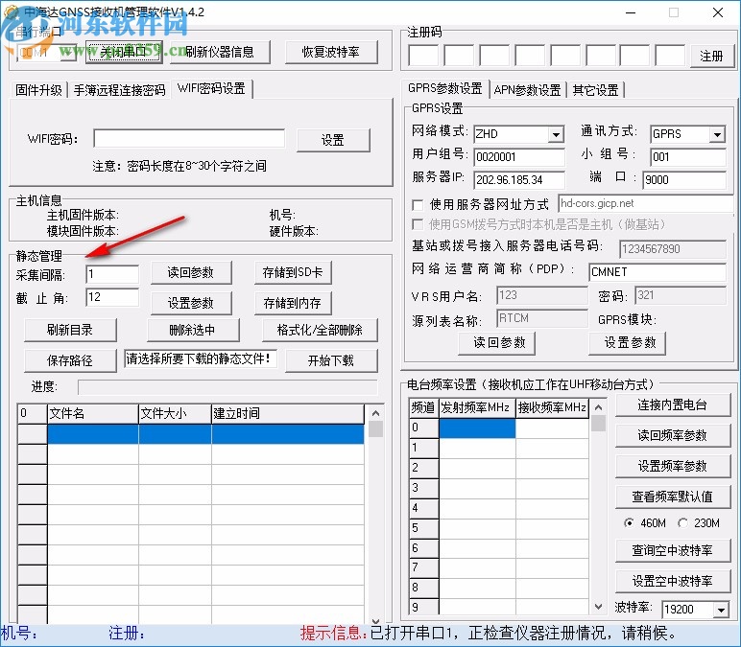This screenshot has height=647, width=741.
Task: Click the 服务器IP field
Action: coord(519,180)
